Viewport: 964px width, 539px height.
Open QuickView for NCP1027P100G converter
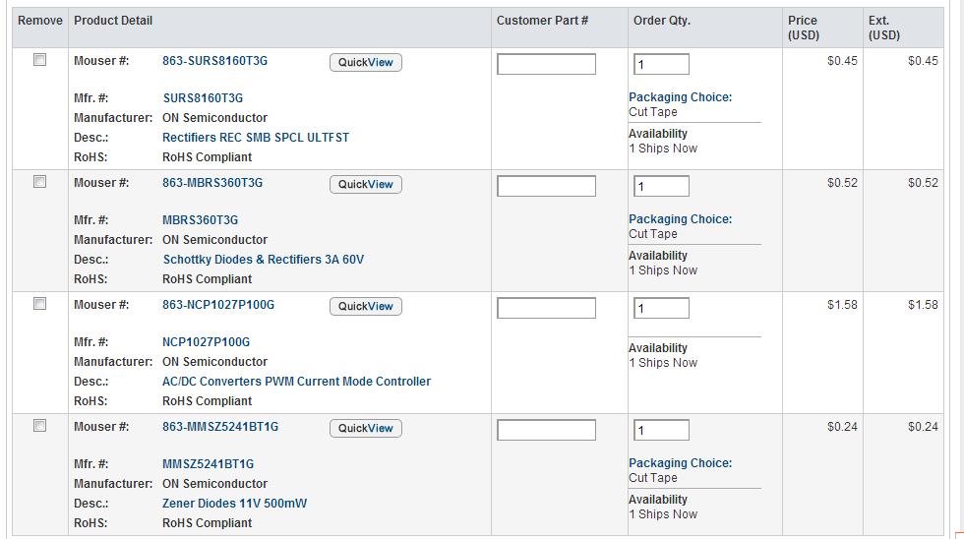[x=366, y=306]
